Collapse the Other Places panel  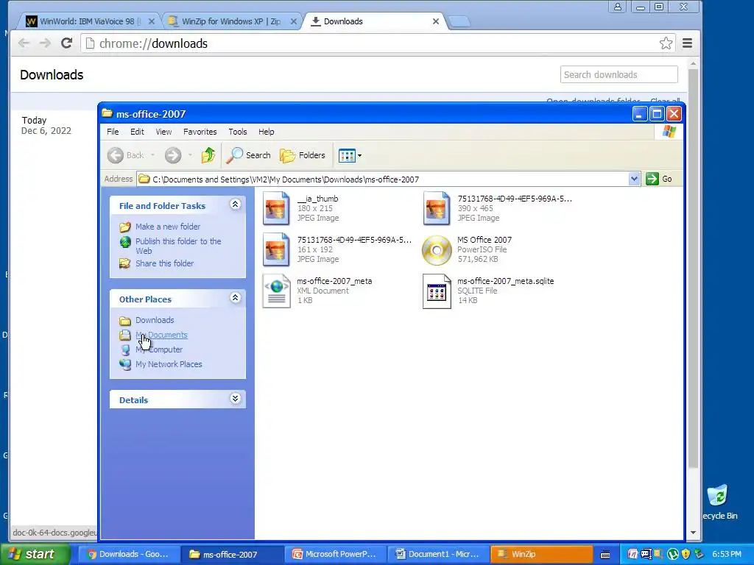pyautogui.click(x=235, y=298)
